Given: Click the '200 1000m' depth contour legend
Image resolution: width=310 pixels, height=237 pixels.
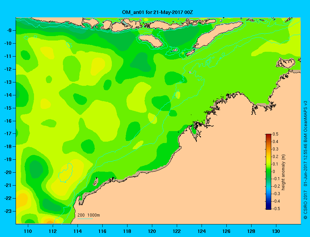Looking at the screenshot, I should [89, 215].
